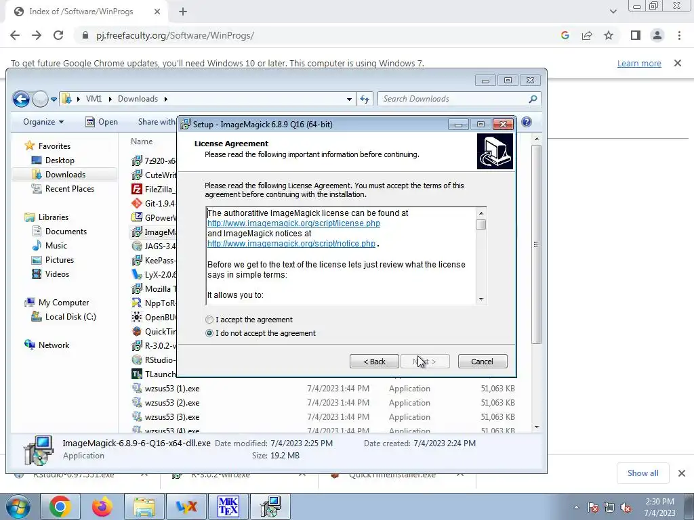Click Explorer forward navigation arrow

40,99
